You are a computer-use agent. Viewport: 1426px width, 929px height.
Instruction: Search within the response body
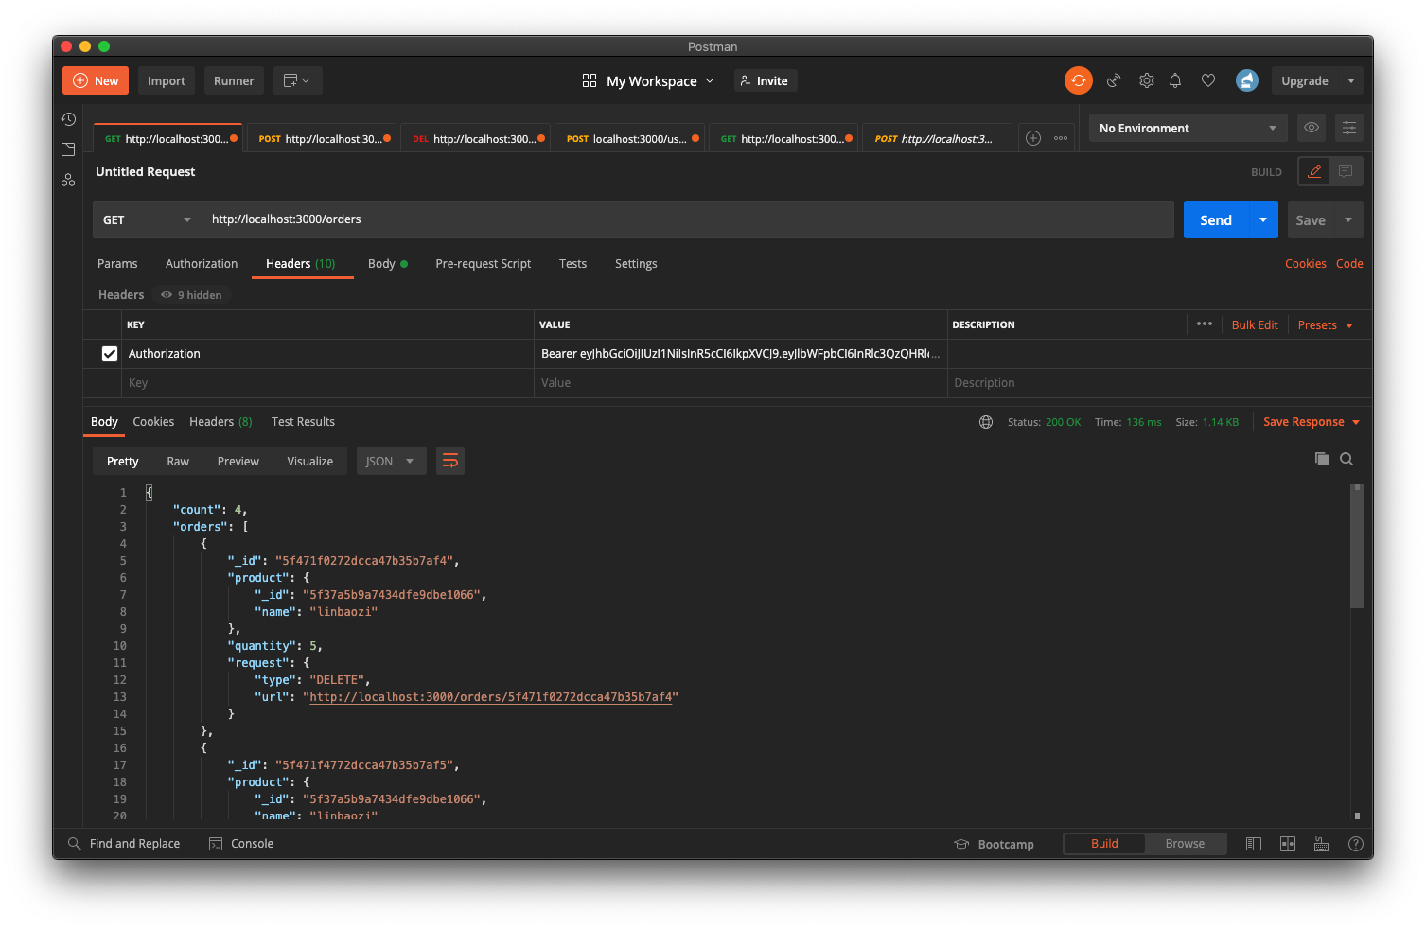1347,459
